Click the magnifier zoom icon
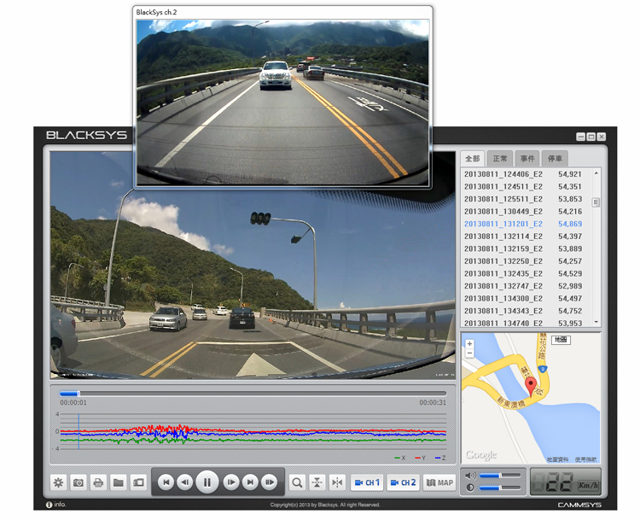Viewport: 640px width, 520px height. click(297, 482)
